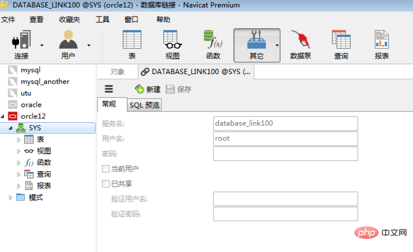
Task: Open the 函数 function toolbar icon
Action: tap(213, 40)
